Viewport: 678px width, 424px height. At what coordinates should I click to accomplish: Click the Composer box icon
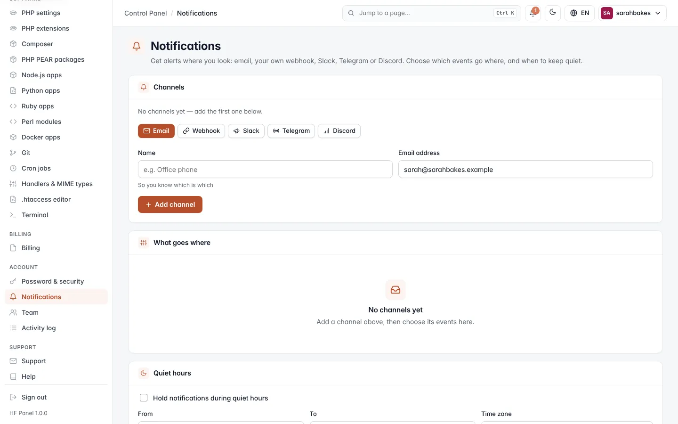tap(13, 44)
